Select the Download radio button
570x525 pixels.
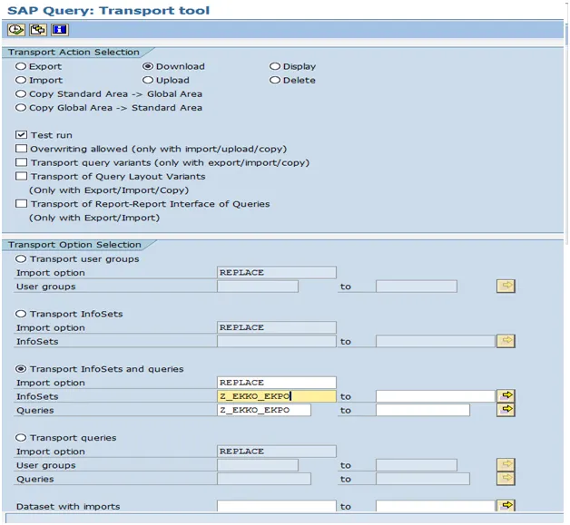[x=148, y=66]
